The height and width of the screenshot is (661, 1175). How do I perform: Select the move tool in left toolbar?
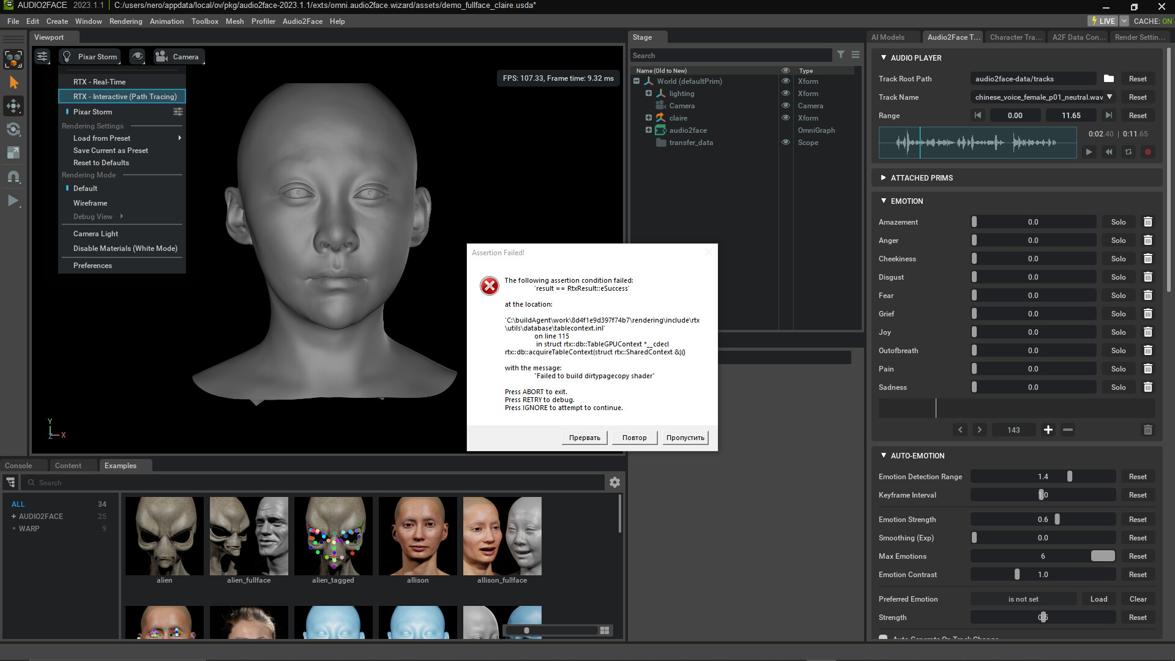(x=13, y=106)
